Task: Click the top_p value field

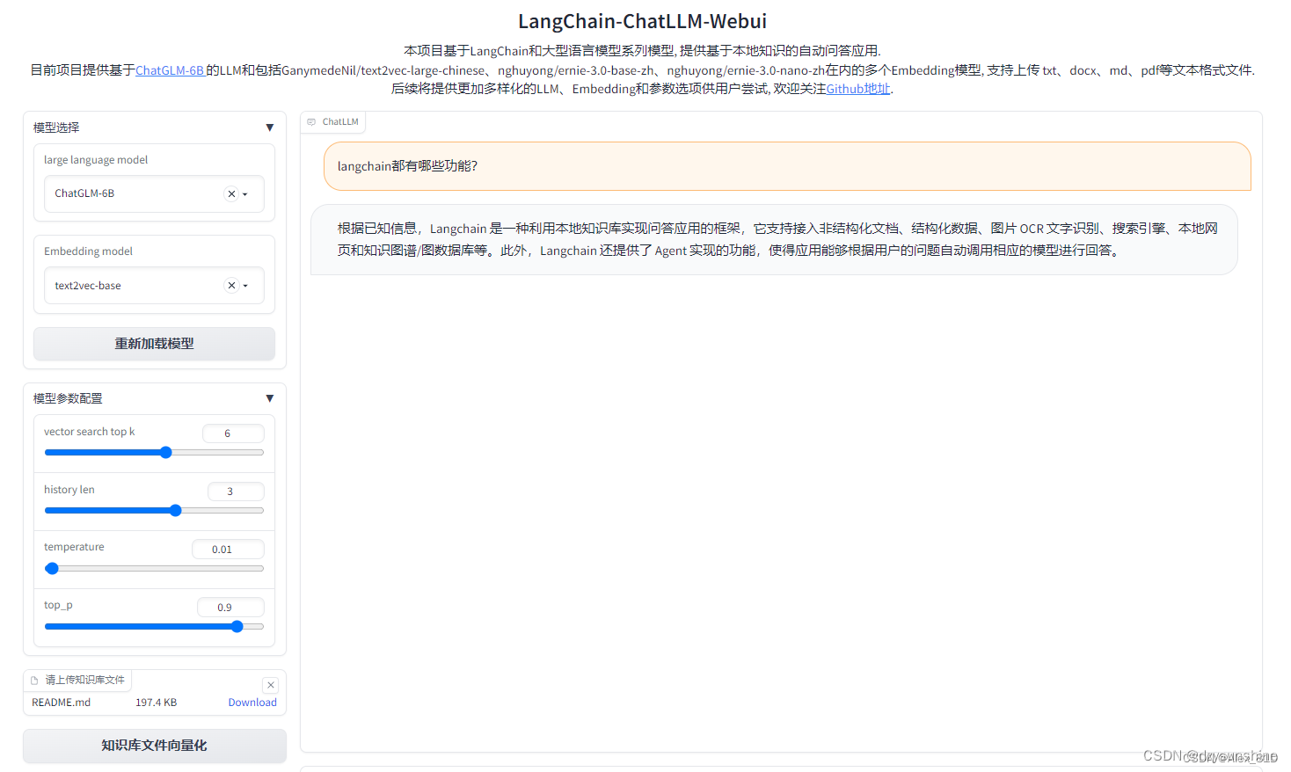Action: pos(230,608)
